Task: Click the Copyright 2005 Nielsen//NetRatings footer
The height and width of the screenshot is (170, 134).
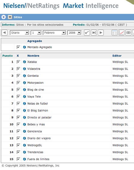Action: point(31,166)
